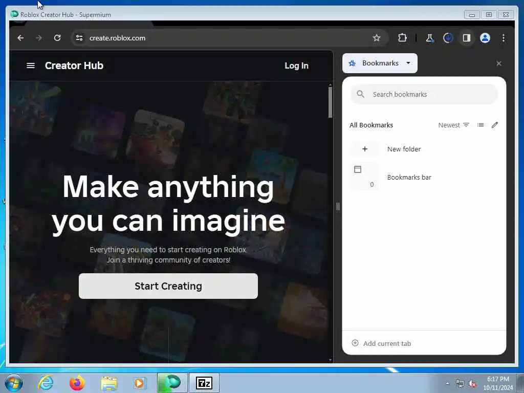The width and height of the screenshot is (524, 393).
Task: Change the Newest sort order
Action: point(453,125)
